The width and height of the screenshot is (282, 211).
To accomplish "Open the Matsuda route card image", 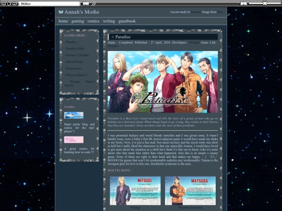I will tap(190, 191).
